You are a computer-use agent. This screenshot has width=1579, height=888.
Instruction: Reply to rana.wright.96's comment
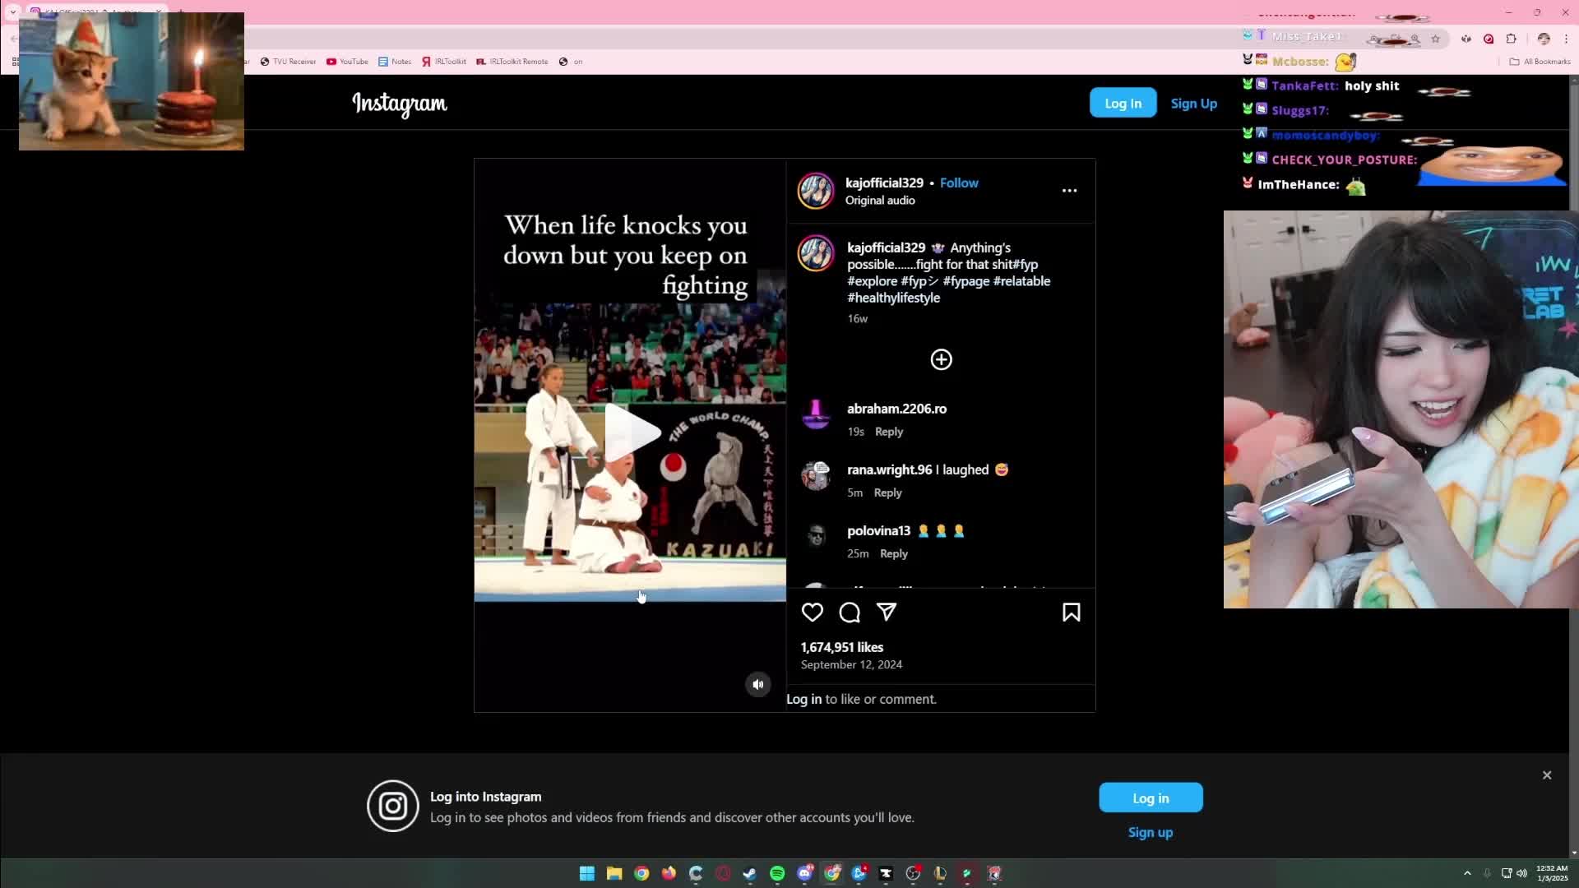point(887,493)
